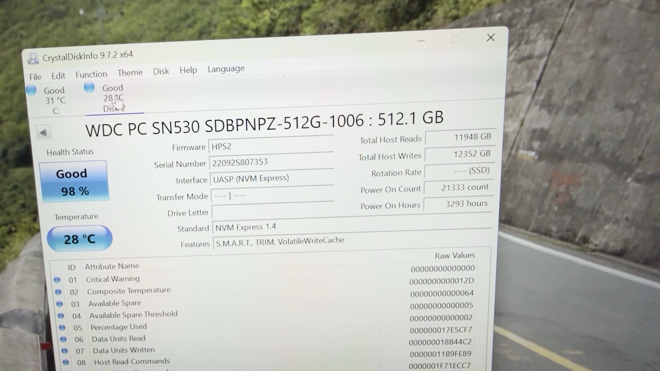Select the Data Units Read attribute name
Viewport: 660px width, 371px height.
pyautogui.click(x=118, y=338)
